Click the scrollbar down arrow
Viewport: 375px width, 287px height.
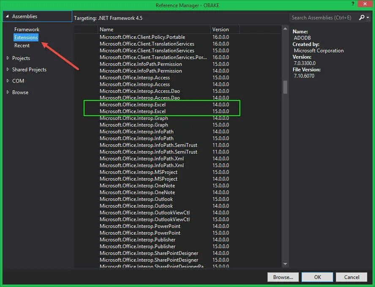(x=285, y=264)
